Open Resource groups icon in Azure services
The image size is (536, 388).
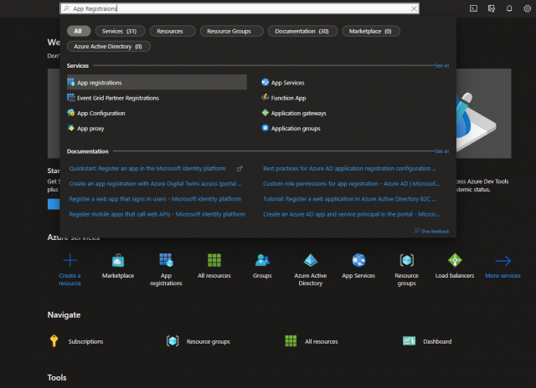click(x=407, y=260)
